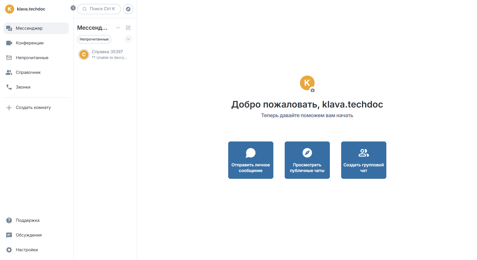The height and width of the screenshot is (260, 477).
Task: Click the people icon beside Справочник
Action: click(9, 72)
